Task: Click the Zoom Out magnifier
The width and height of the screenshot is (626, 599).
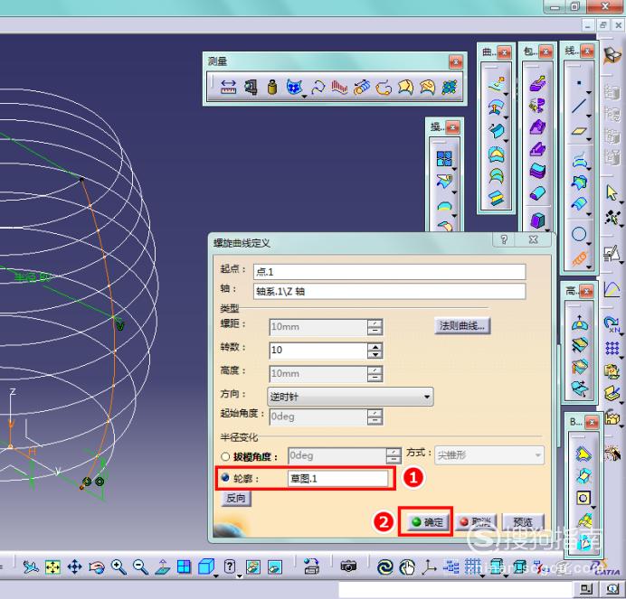Action: point(140,566)
